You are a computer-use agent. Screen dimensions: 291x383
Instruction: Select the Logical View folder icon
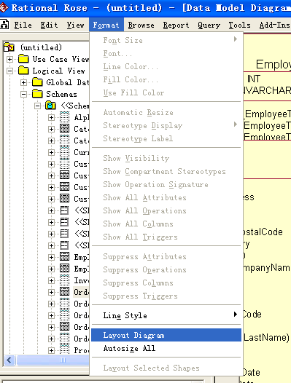[23, 71]
